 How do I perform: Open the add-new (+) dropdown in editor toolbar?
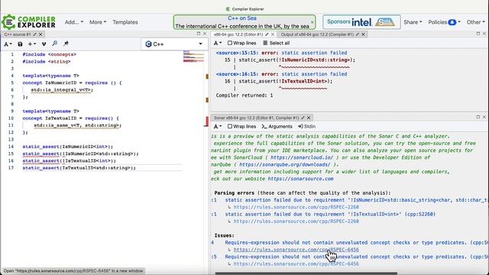coord(32,44)
